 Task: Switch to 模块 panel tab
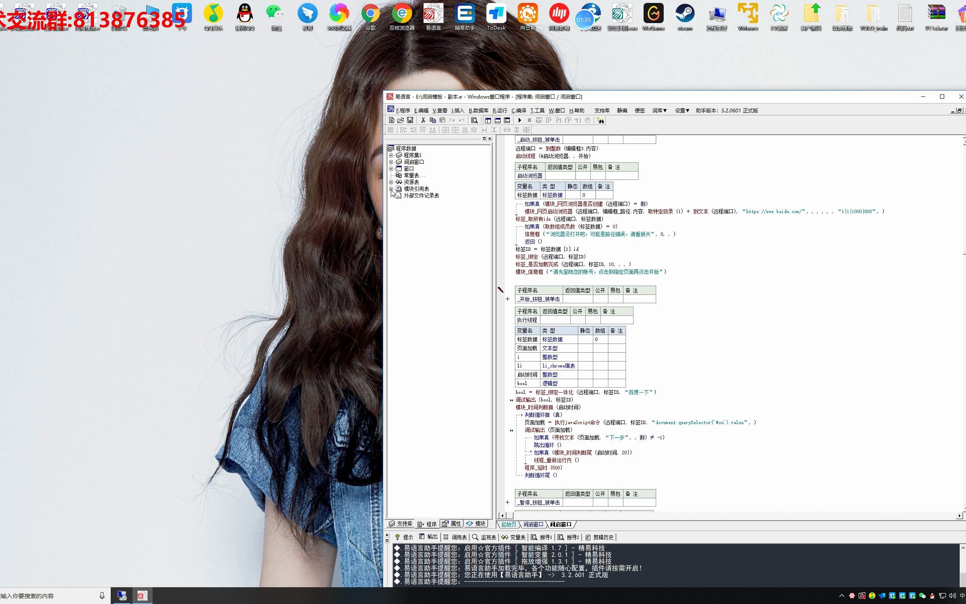point(476,524)
